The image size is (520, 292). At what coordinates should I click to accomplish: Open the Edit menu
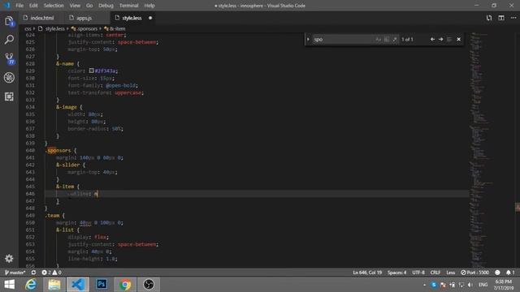coord(33,6)
